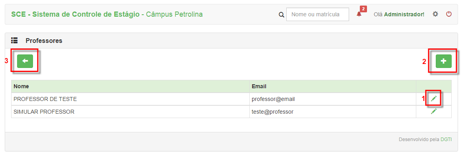Select the PROFESSOR DE TESTE name cell

point(130,99)
